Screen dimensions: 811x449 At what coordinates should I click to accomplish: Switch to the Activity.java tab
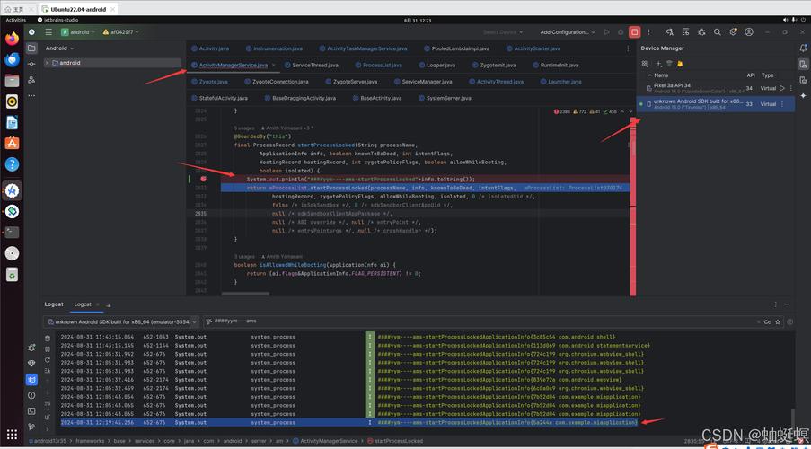pos(210,48)
